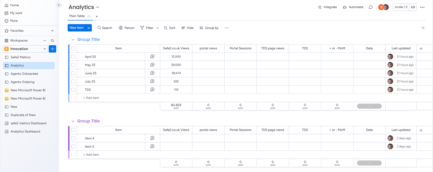Click the Sort button in toolbar
Viewport: 433px width, 172px height.
[169, 28]
